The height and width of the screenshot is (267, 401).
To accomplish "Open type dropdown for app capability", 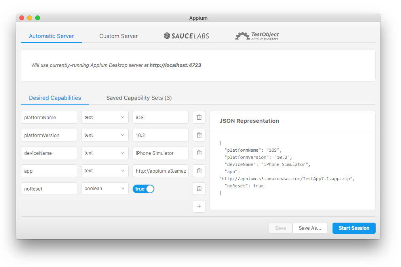I will pos(105,171).
